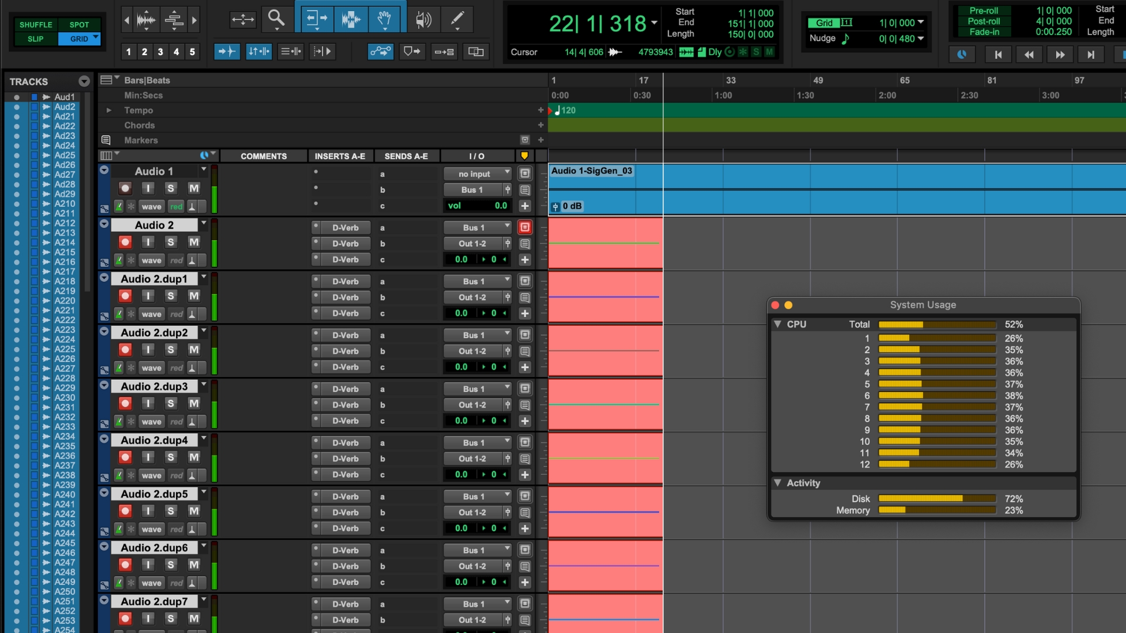Click green Grid indicator button
This screenshot has width=1126, height=633.
(x=824, y=23)
